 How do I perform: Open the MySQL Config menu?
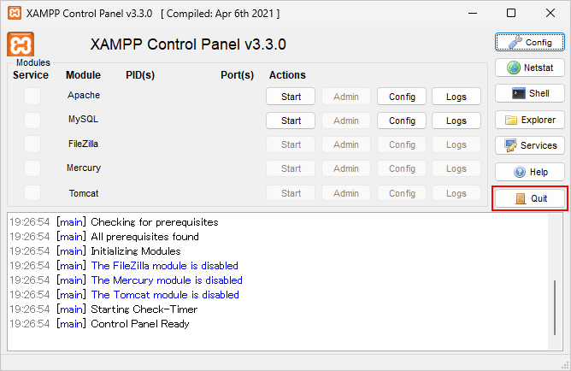[402, 121]
